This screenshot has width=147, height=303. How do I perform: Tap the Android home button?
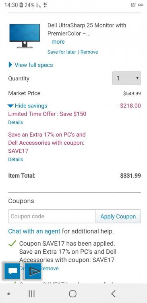pos(72,294)
